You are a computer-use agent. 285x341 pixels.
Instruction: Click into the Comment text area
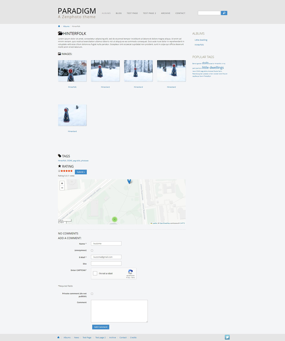coord(119,311)
